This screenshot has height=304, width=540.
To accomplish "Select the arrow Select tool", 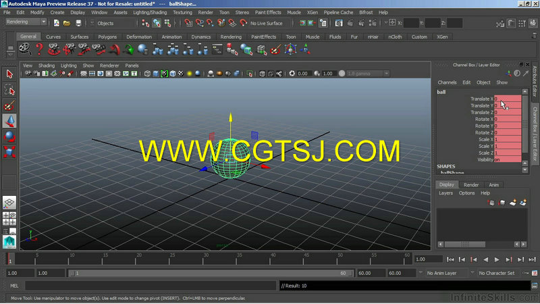I will point(9,74).
